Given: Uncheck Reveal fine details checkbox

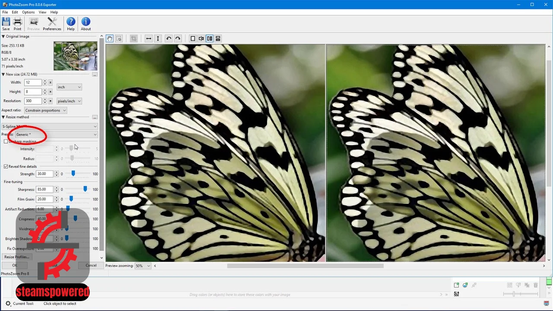Looking at the screenshot, I should [6, 166].
